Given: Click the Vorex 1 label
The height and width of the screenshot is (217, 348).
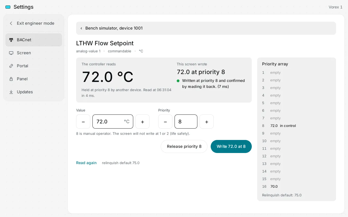Looking at the screenshot, I should coord(335,7).
